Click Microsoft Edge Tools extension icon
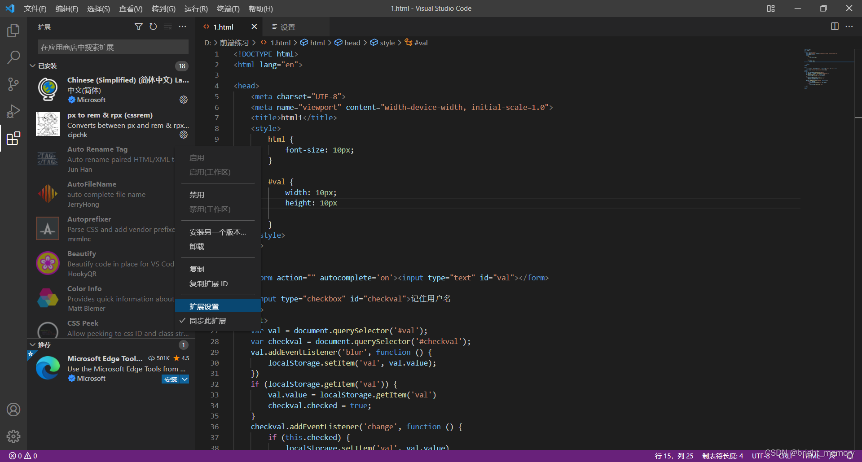This screenshot has width=862, height=462. tap(48, 368)
